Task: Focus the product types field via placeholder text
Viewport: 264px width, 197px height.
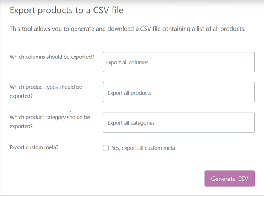Action: pyautogui.click(x=129, y=93)
